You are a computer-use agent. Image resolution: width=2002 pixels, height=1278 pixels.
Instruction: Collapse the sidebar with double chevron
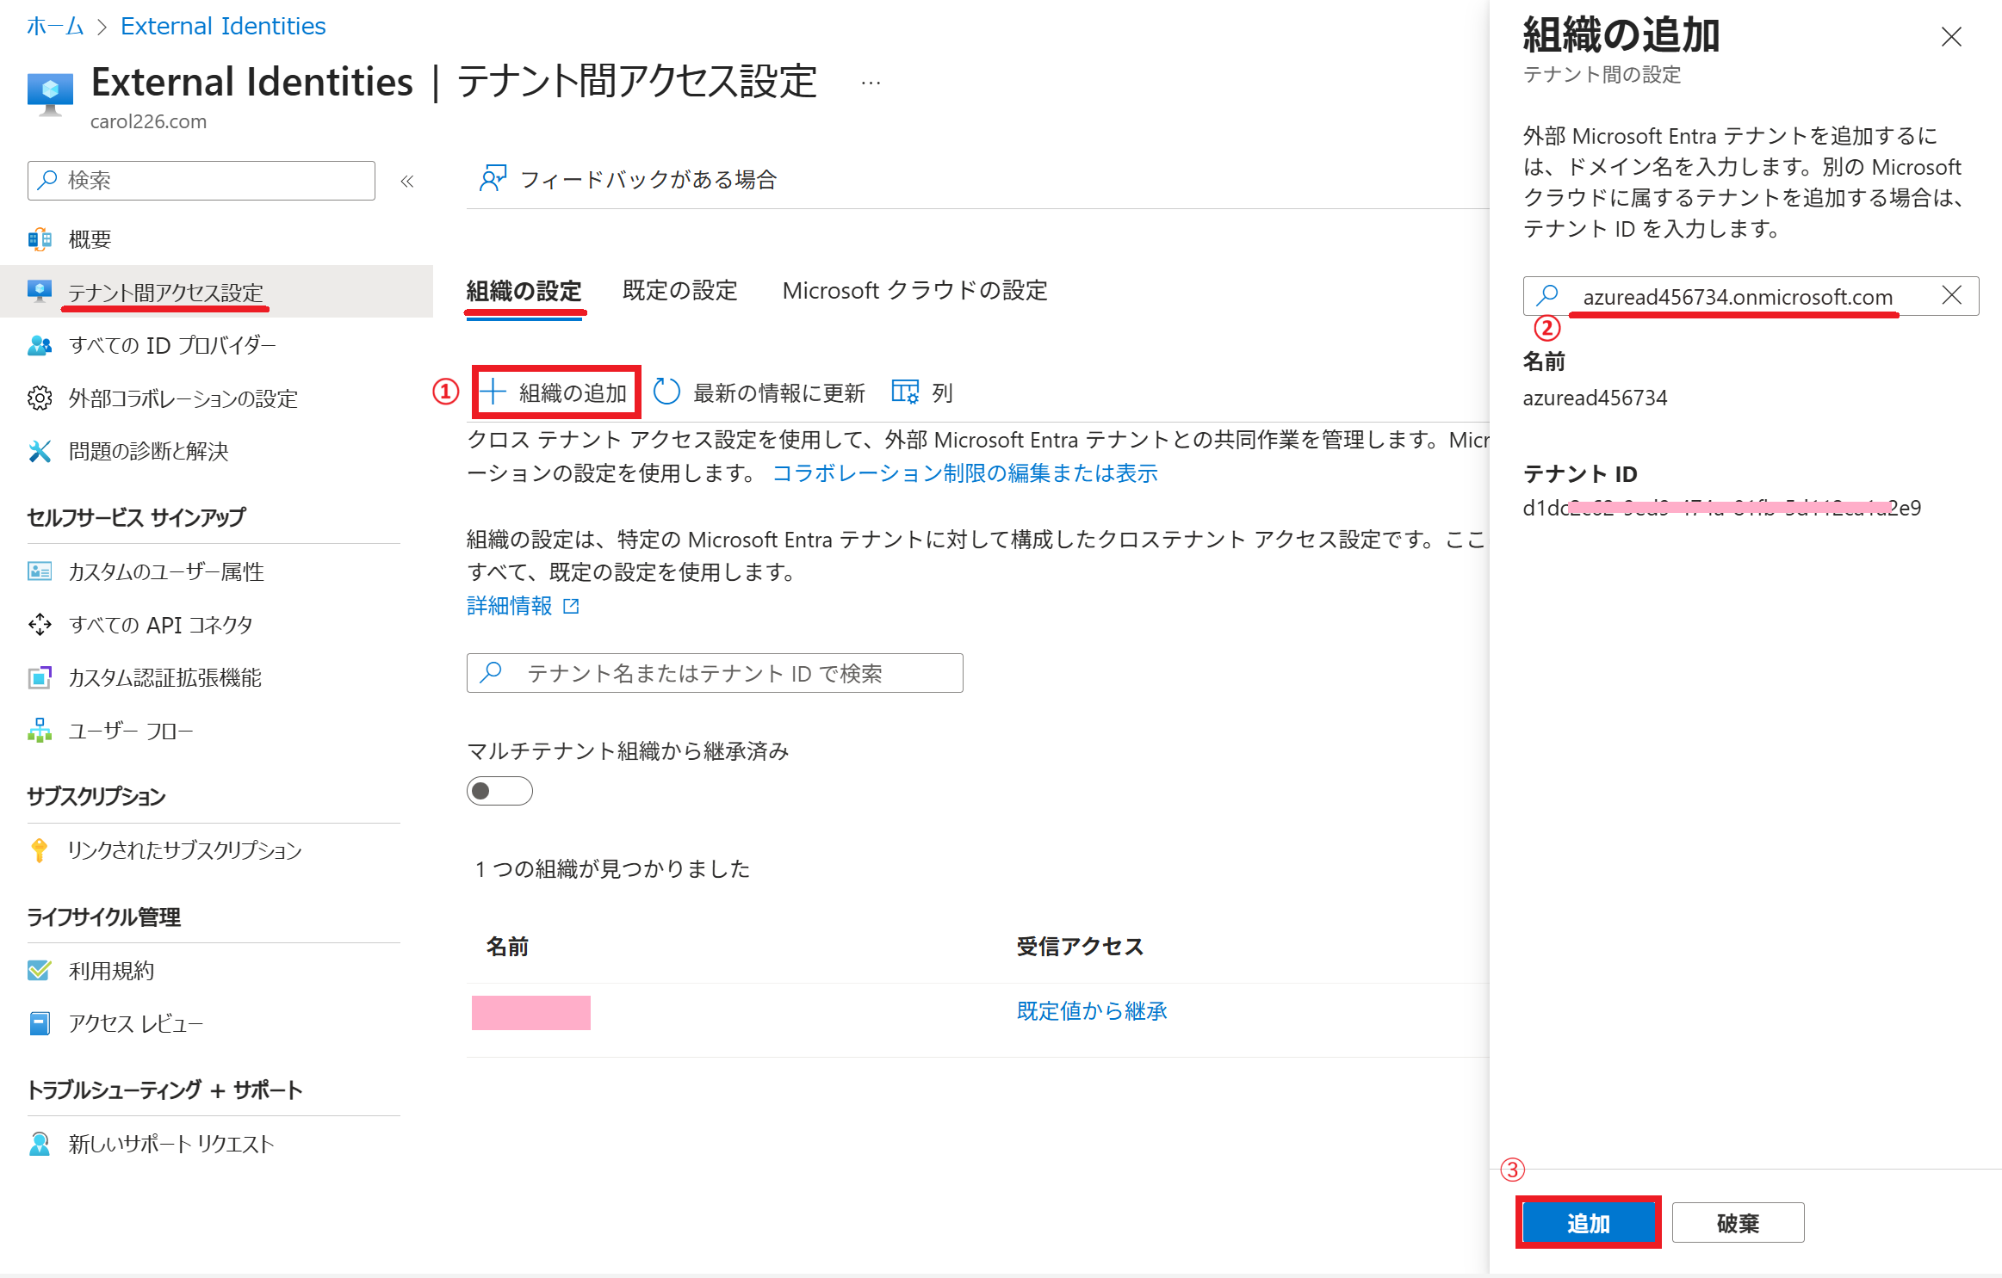click(x=407, y=181)
